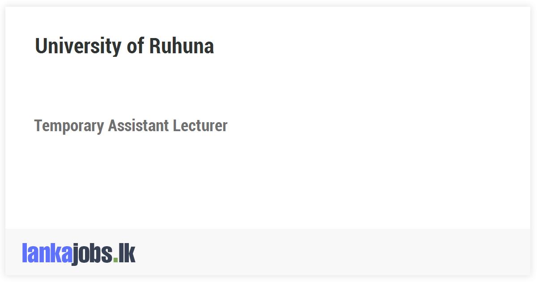Click the capital "U" in University
This screenshot has height=282, width=537.
point(41,46)
